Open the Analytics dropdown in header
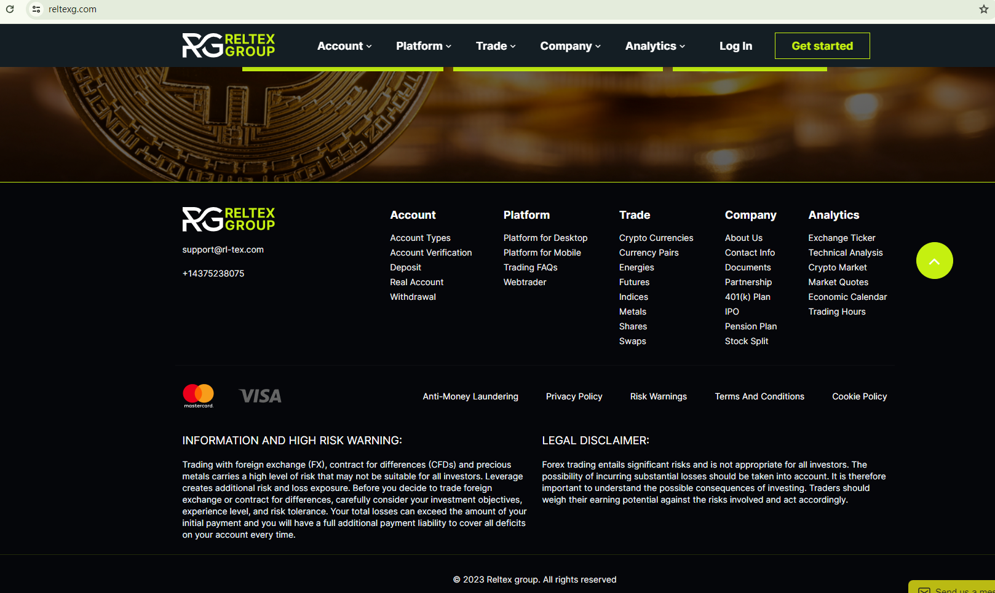Viewport: 995px width, 593px height. coord(655,46)
